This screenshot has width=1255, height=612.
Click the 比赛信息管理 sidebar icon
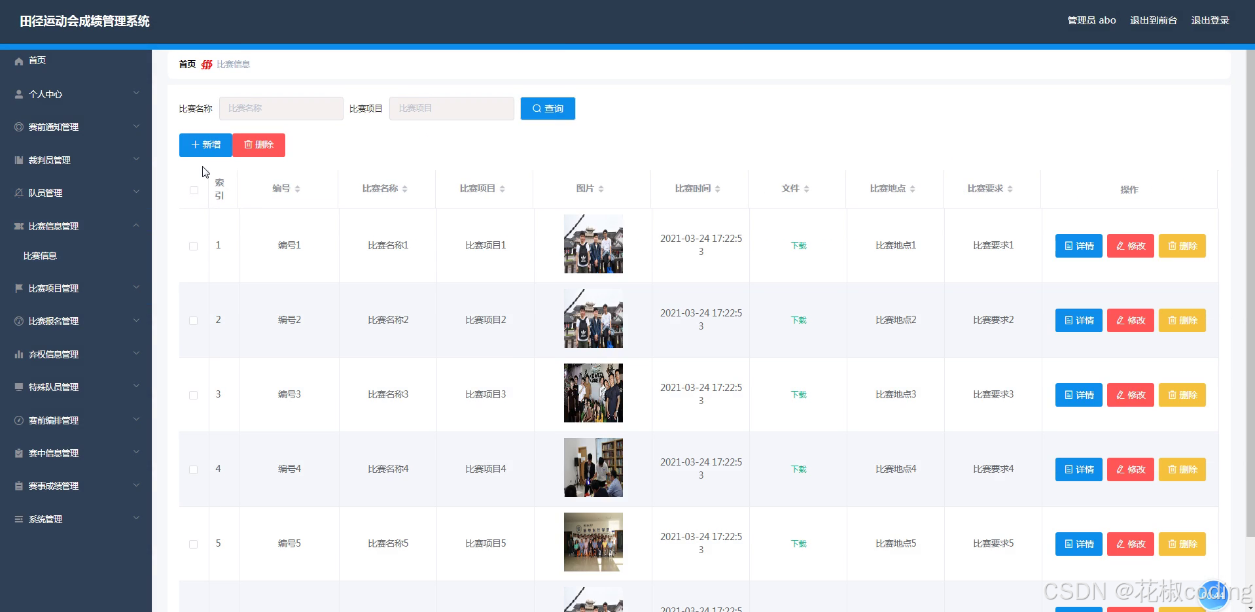(19, 226)
